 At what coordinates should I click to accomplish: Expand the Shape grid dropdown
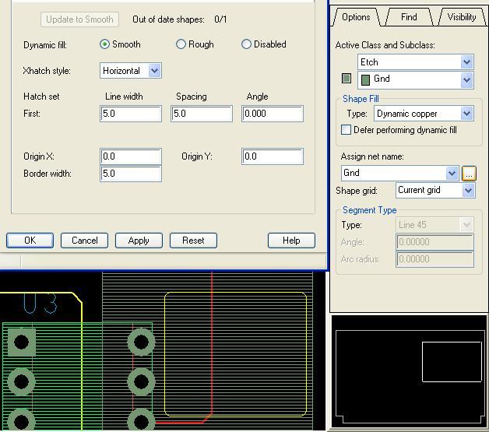click(468, 191)
